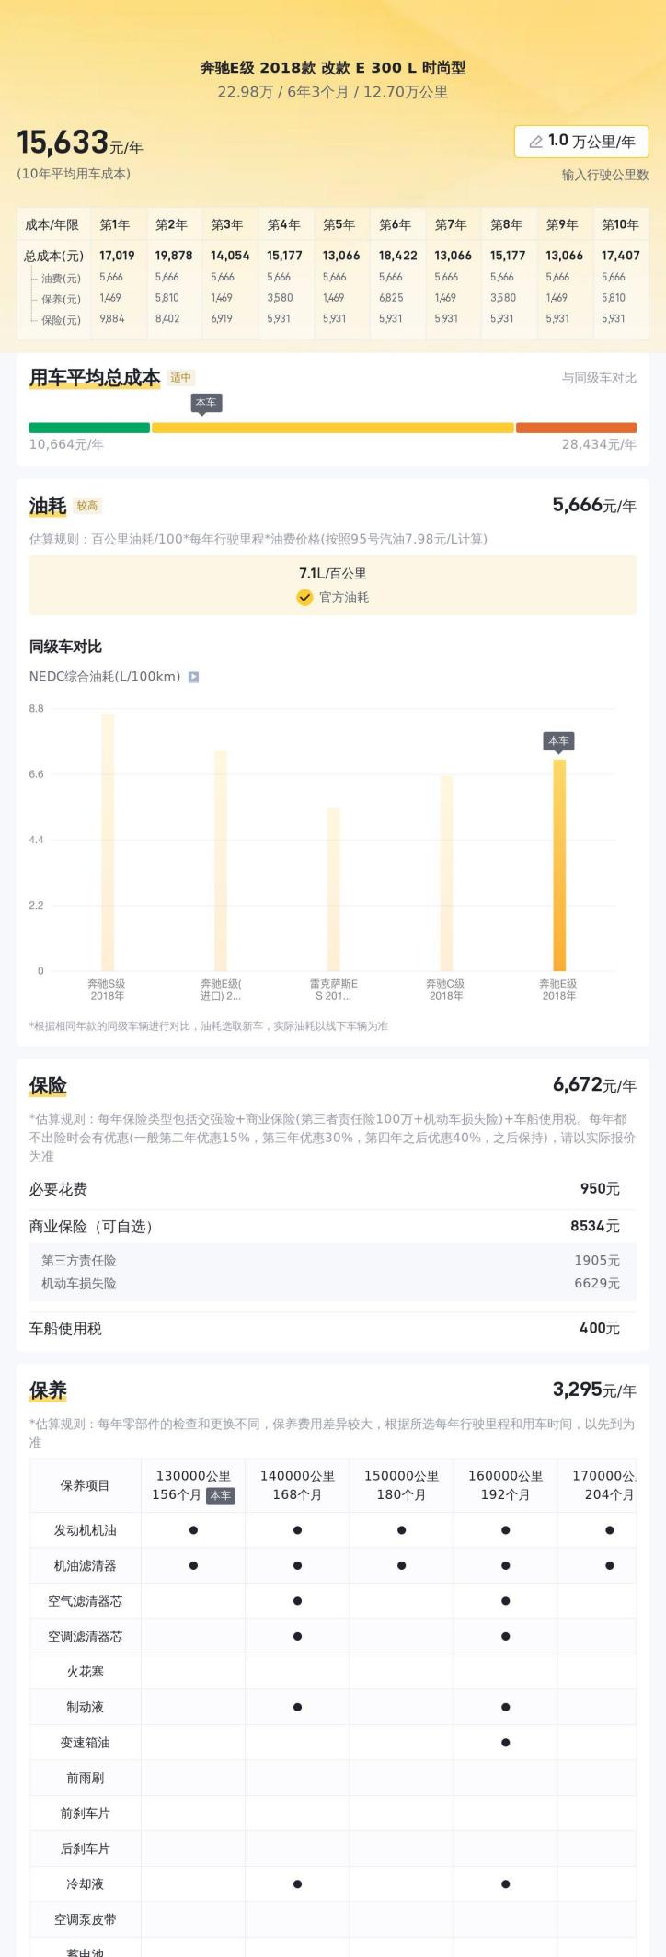Screen dimensions: 666x1957
Task: Click the 输入行驶公里数 link
Action: 605,175
